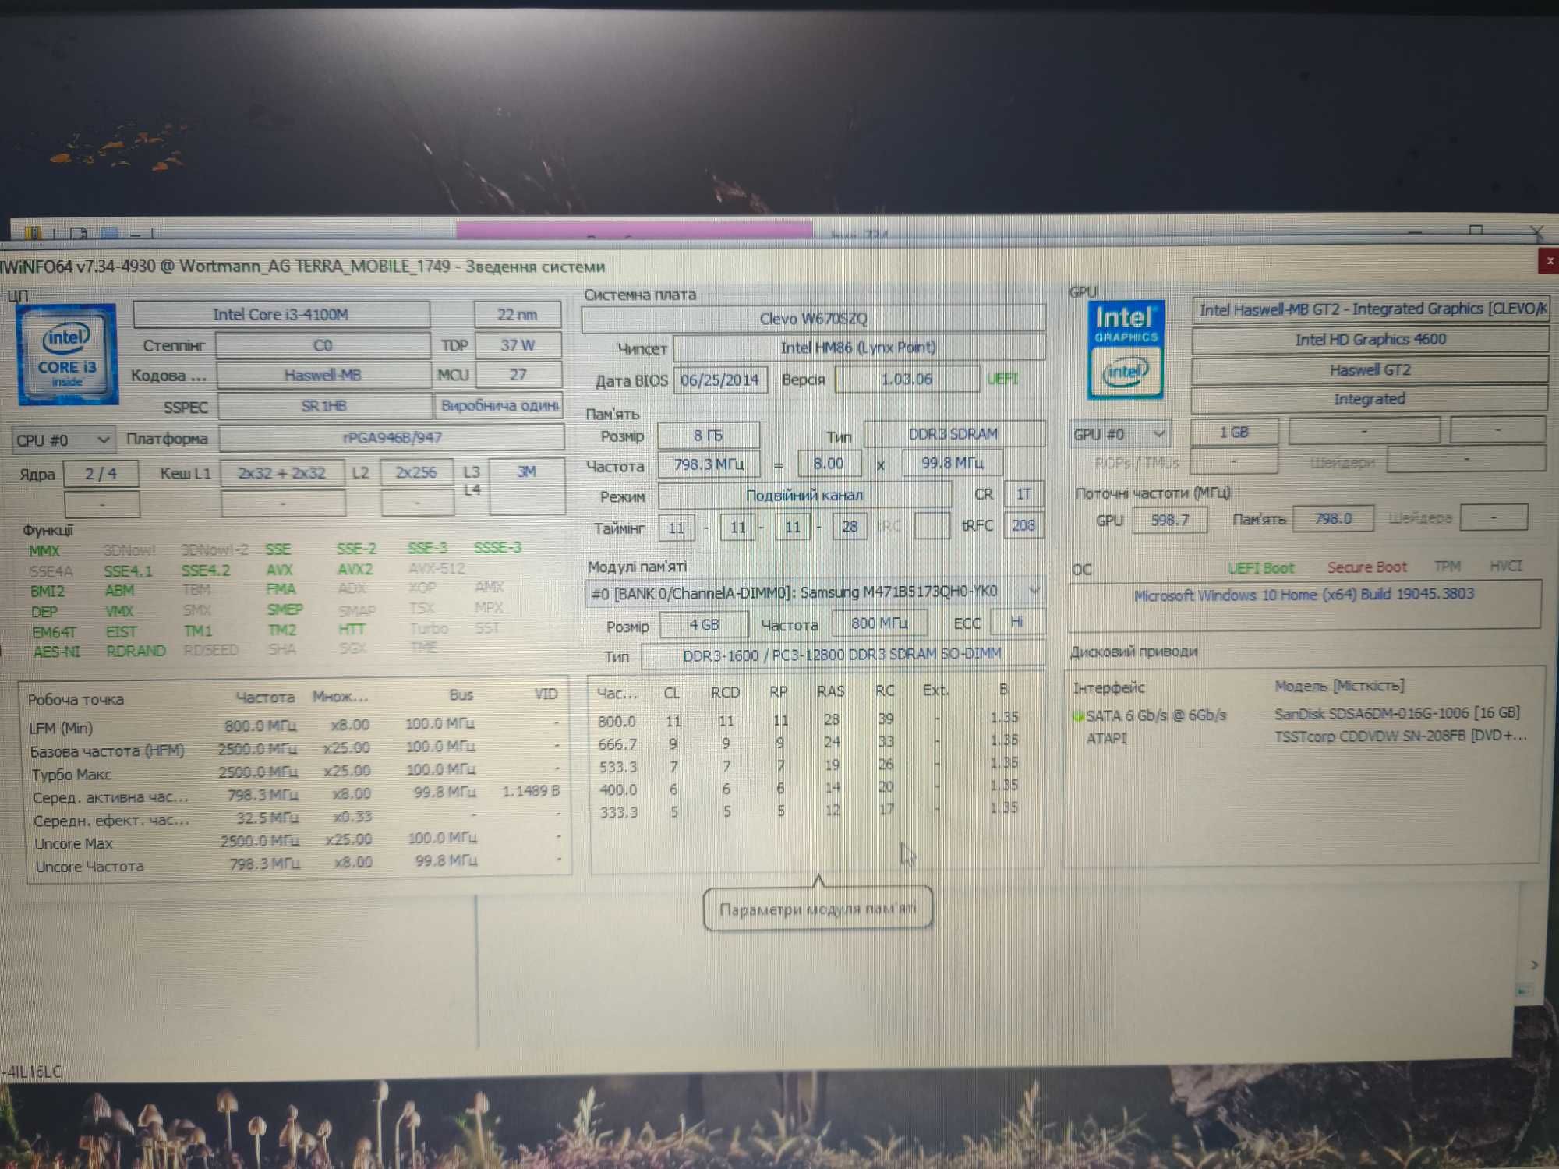Click the Турбо Макс row
The height and width of the screenshot is (1169, 1559).
pyautogui.click(x=295, y=772)
